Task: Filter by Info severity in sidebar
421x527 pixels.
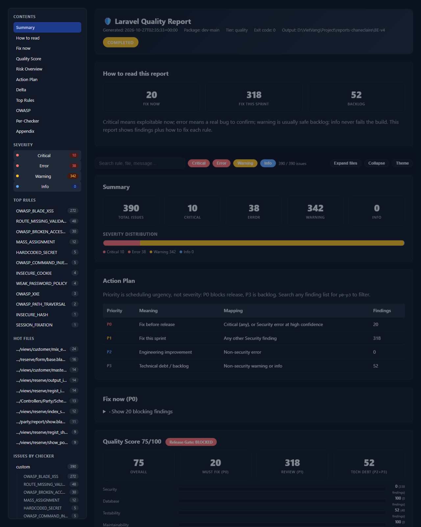Action: point(47,186)
